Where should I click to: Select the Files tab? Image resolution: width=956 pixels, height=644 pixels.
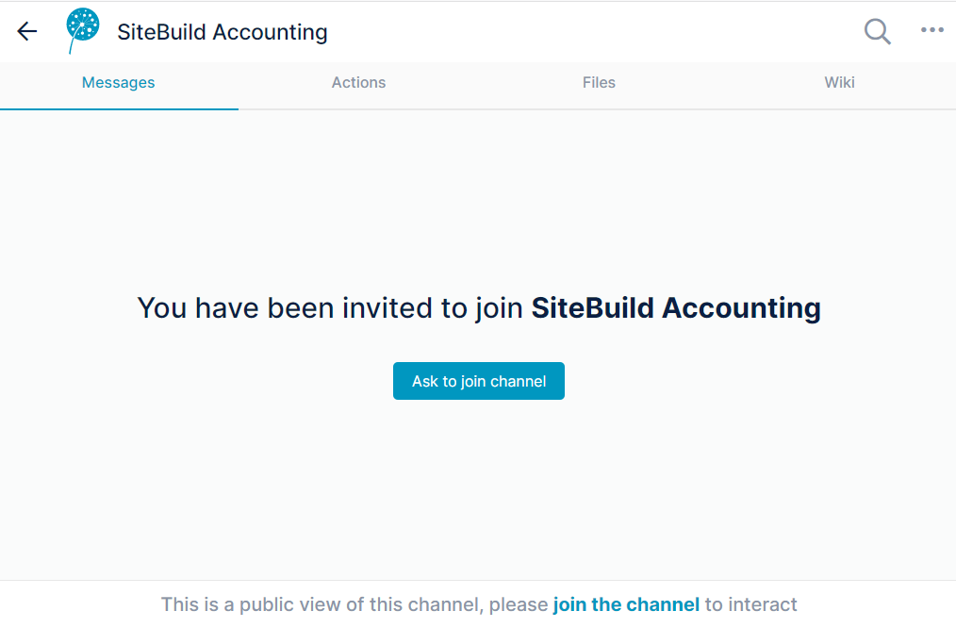599,82
